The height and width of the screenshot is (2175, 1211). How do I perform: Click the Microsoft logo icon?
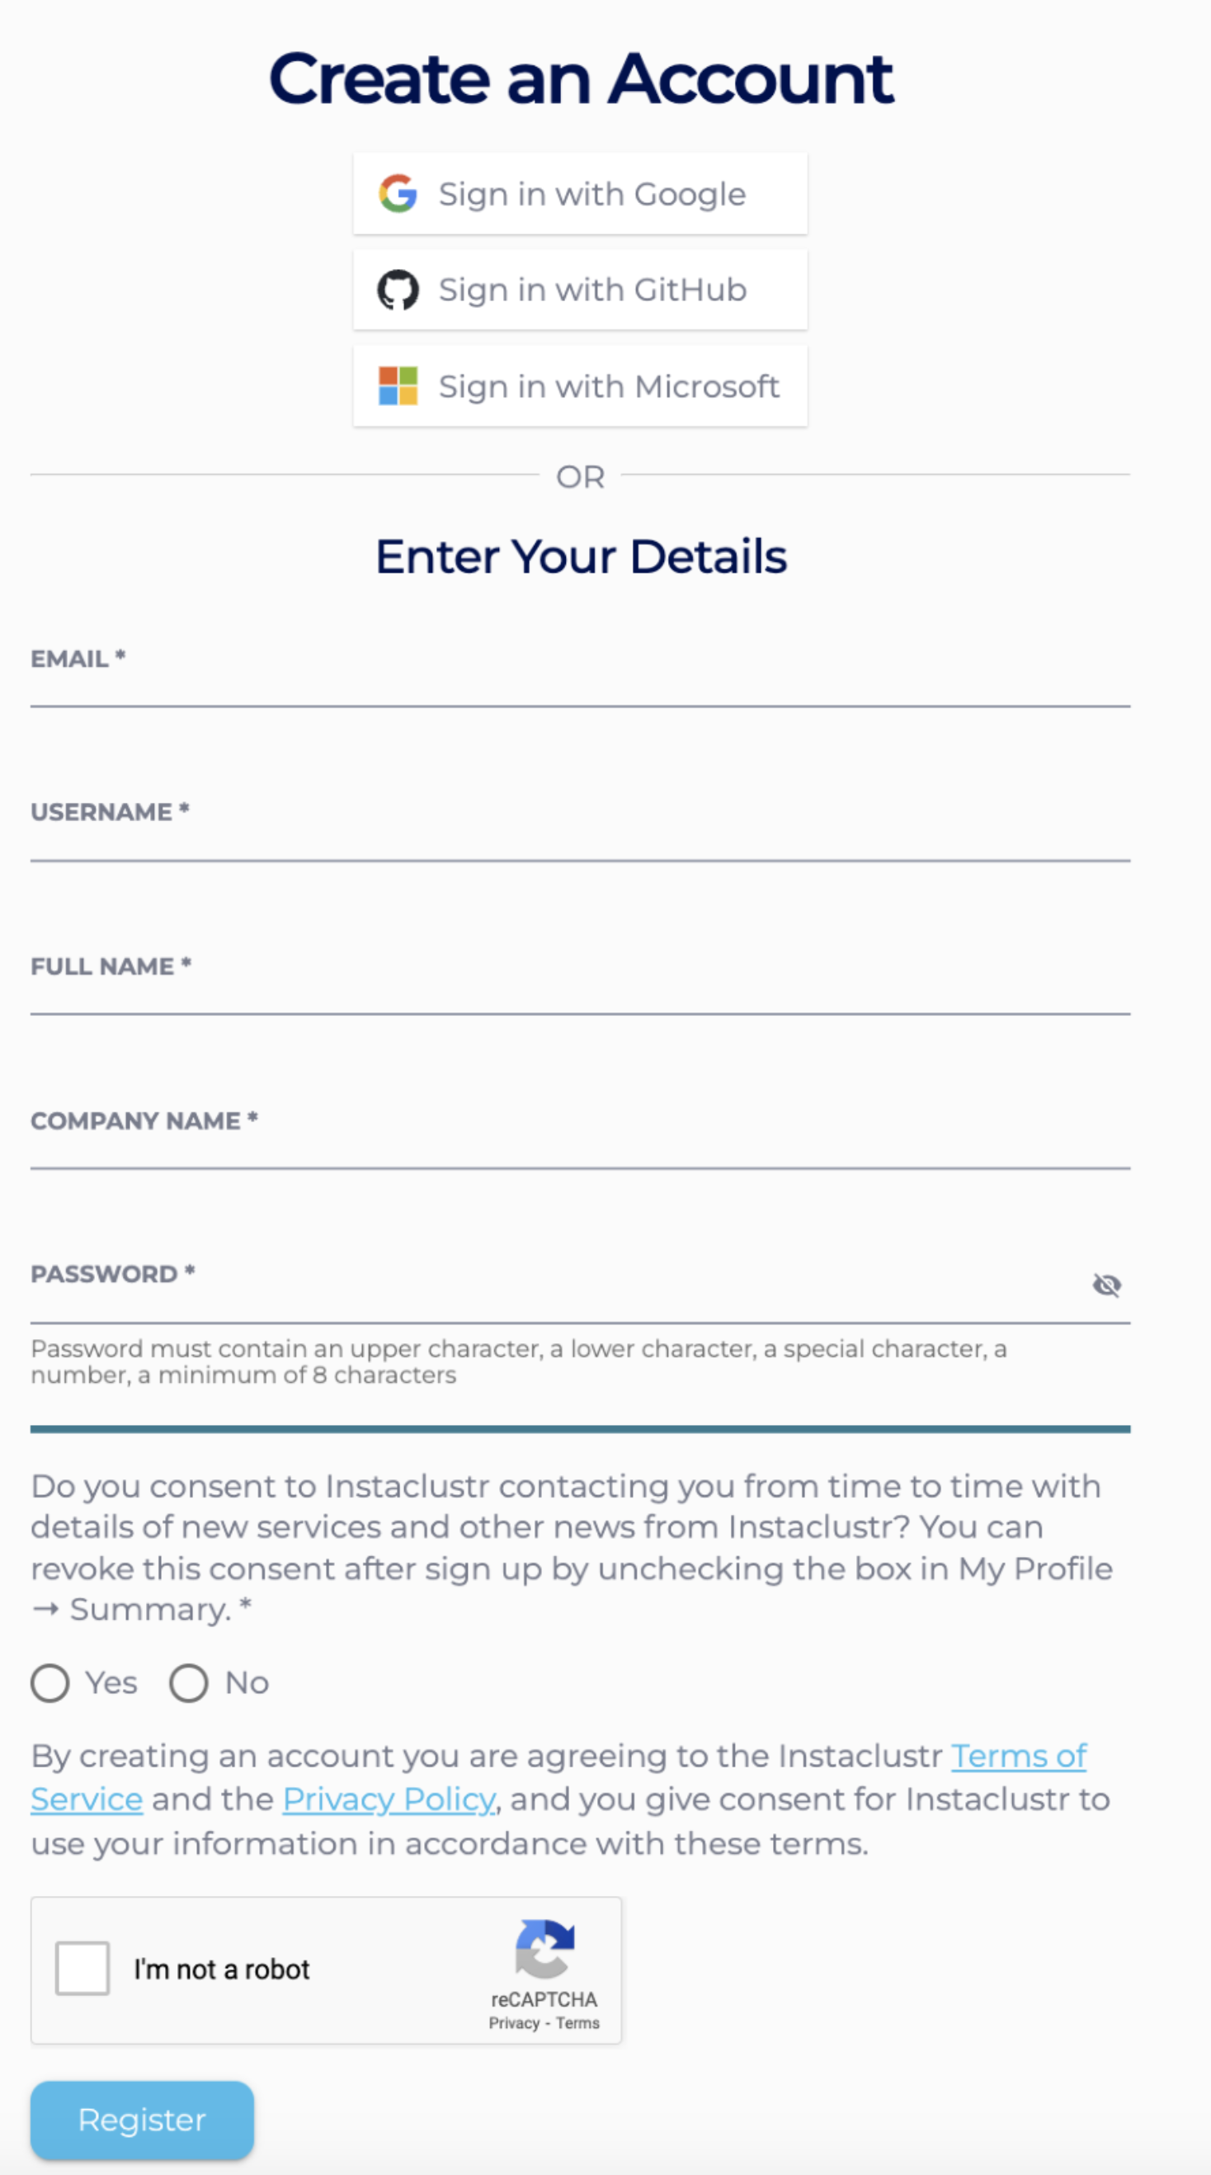click(x=398, y=386)
